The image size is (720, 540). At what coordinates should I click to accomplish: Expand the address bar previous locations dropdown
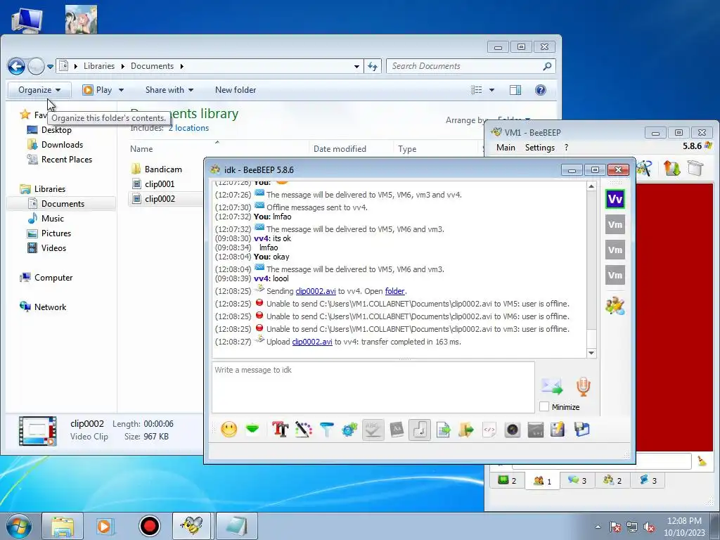356,67
